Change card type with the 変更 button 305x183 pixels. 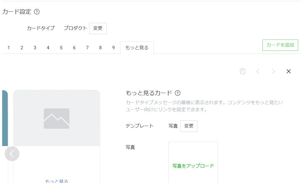[98, 29]
